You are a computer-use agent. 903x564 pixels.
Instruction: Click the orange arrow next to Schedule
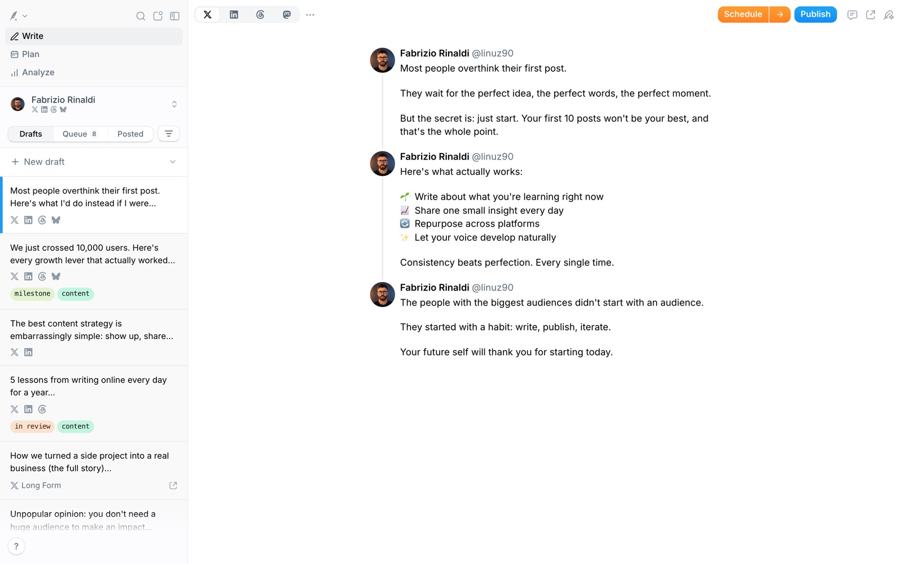click(x=780, y=15)
